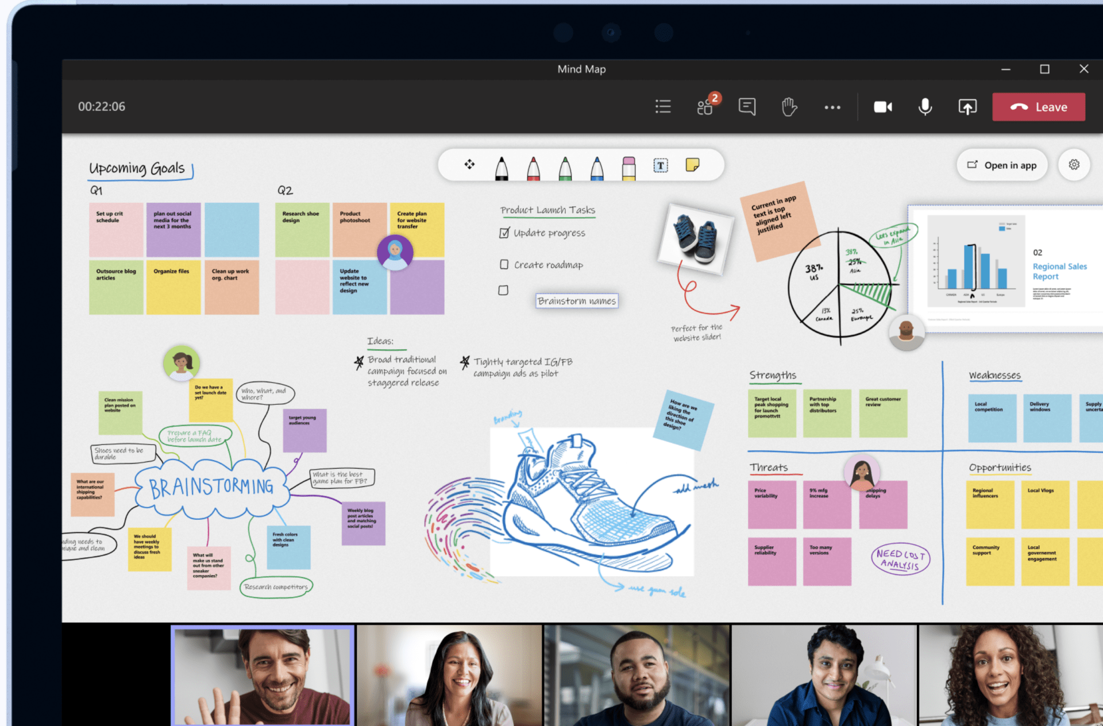Select the text box tool
This screenshot has width=1103, height=726.
click(661, 166)
